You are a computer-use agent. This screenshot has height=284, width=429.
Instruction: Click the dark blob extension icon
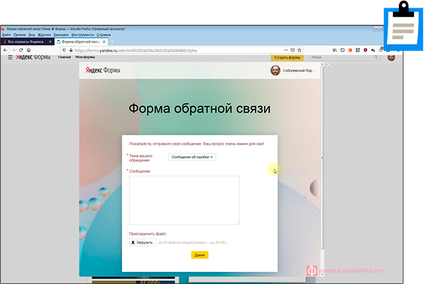tap(373, 50)
